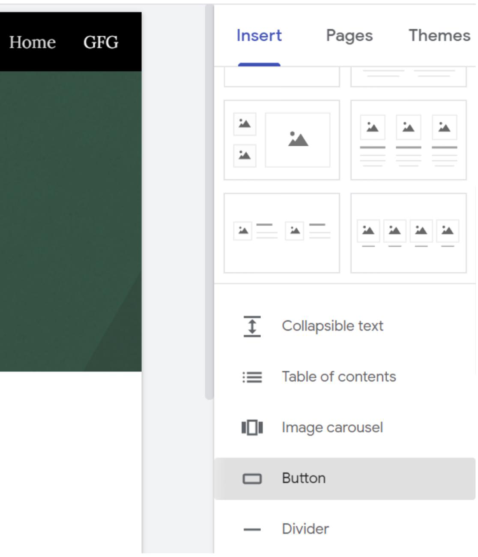Insert an Image carousel
Image resolution: width=478 pixels, height=557 pixels.
[332, 428]
